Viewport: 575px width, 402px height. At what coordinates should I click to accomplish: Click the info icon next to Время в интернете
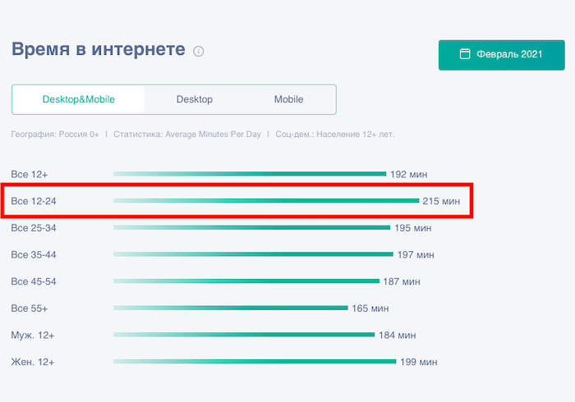tap(199, 51)
